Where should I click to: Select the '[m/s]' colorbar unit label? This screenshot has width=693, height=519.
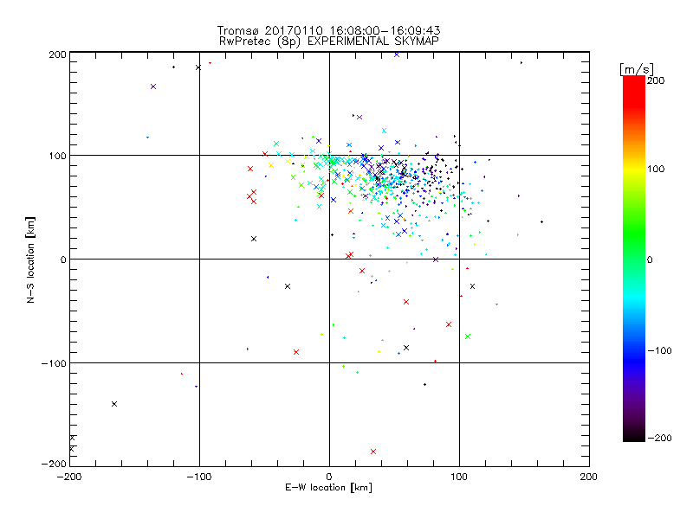tap(636, 69)
